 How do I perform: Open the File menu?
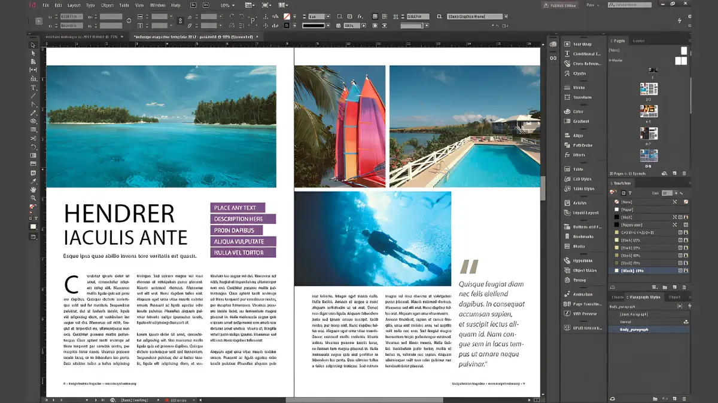coord(45,5)
